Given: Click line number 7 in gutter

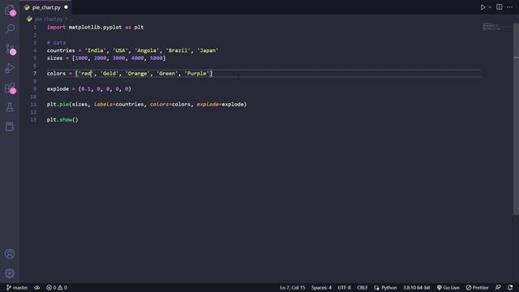Looking at the screenshot, I should click(35, 74).
